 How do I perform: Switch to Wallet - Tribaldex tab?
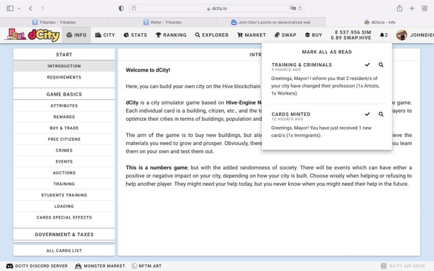click(163, 22)
